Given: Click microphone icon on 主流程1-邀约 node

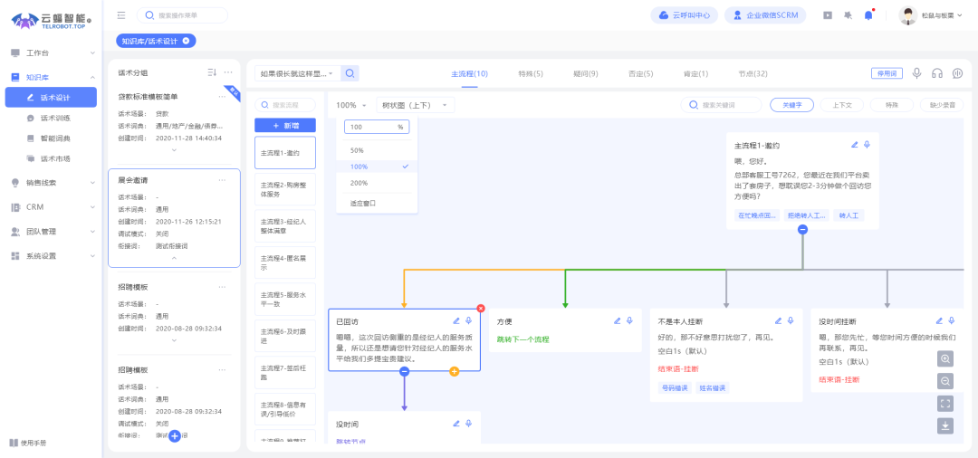Looking at the screenshot, I should [867, 145].
